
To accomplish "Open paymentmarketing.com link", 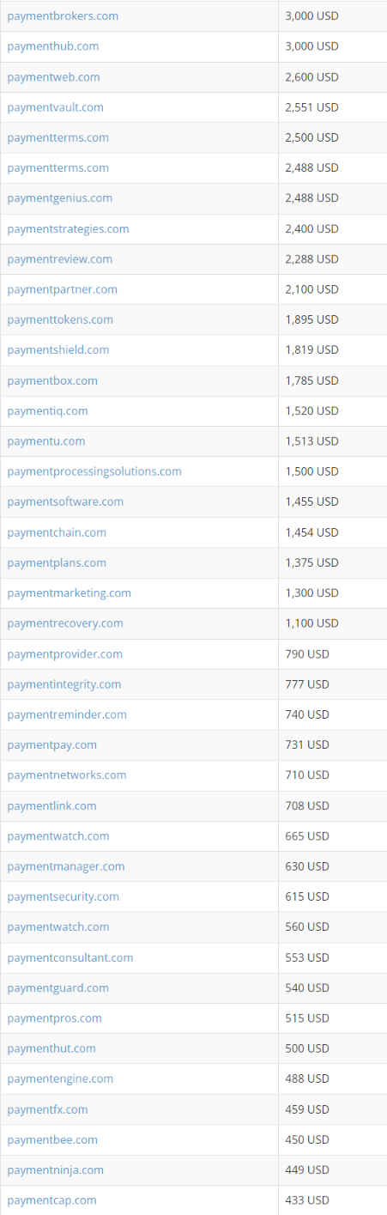I will (x=69, y=593).
